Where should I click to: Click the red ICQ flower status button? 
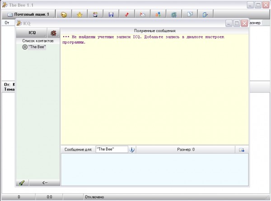54,33
